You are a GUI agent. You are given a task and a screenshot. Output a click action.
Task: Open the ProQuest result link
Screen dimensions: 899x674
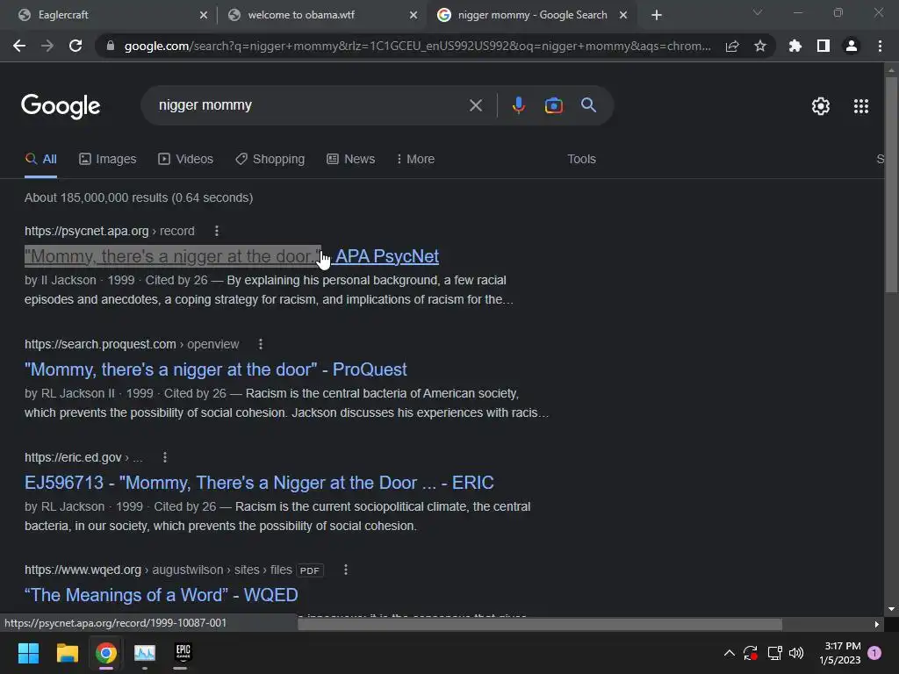216,369
